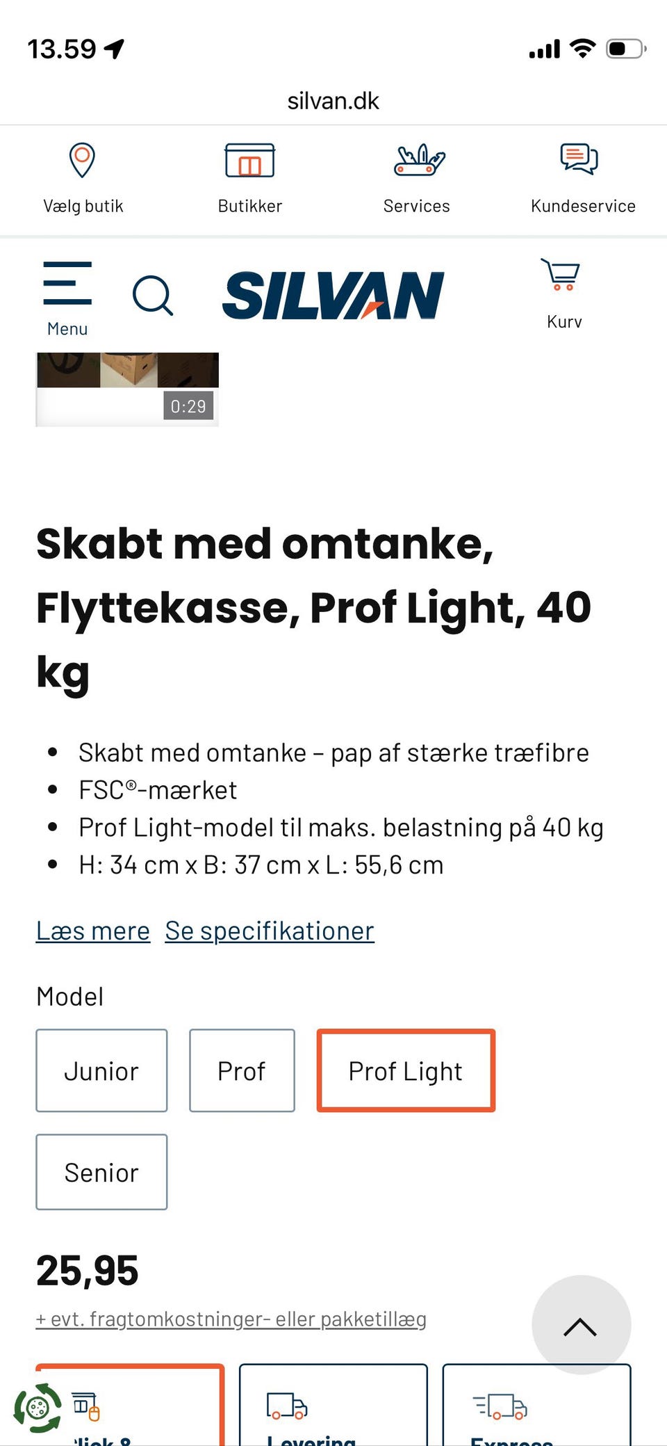Go to the Silvan logo homepage
Screen dimensions: 667x1446
point(333,295)
